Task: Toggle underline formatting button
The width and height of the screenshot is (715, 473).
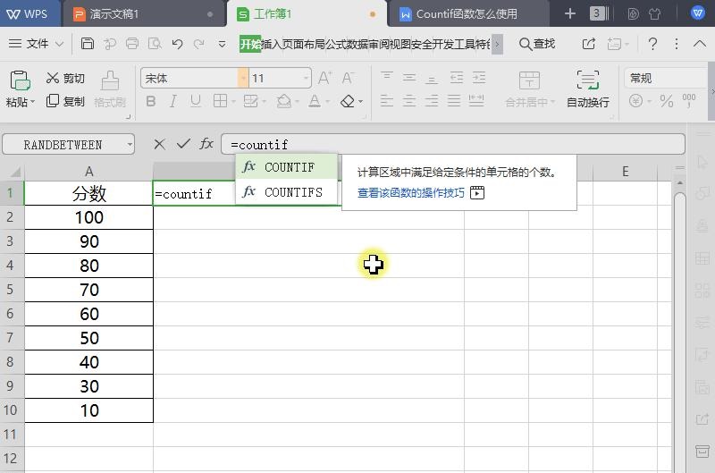Action: coord(194,102)
